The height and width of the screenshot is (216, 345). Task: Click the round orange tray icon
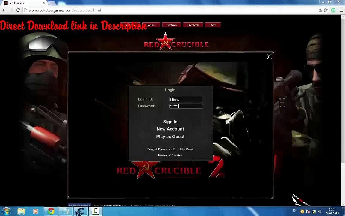[302, 211]
